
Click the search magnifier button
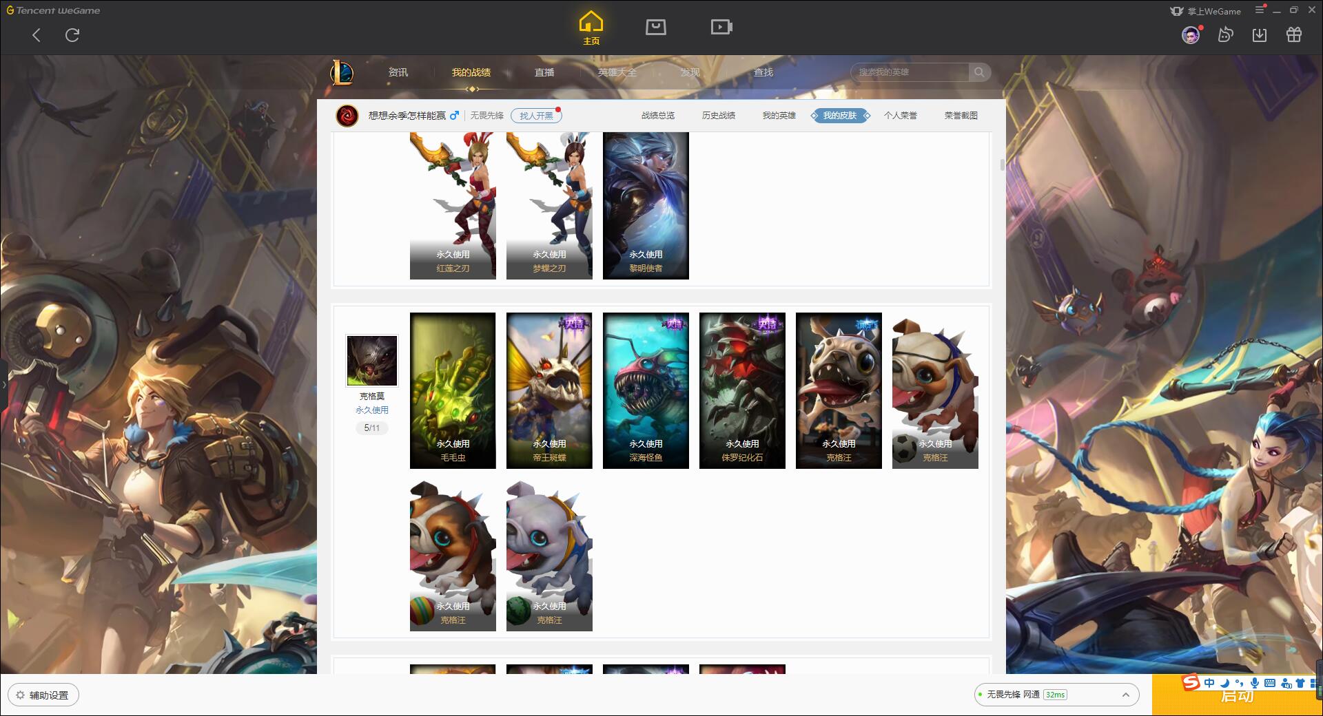979,72
